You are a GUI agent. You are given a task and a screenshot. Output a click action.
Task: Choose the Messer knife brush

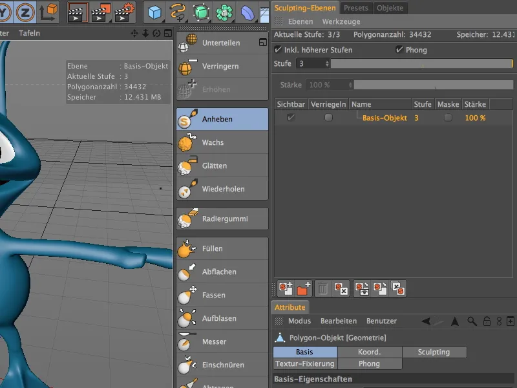click(x=222, y=341)
